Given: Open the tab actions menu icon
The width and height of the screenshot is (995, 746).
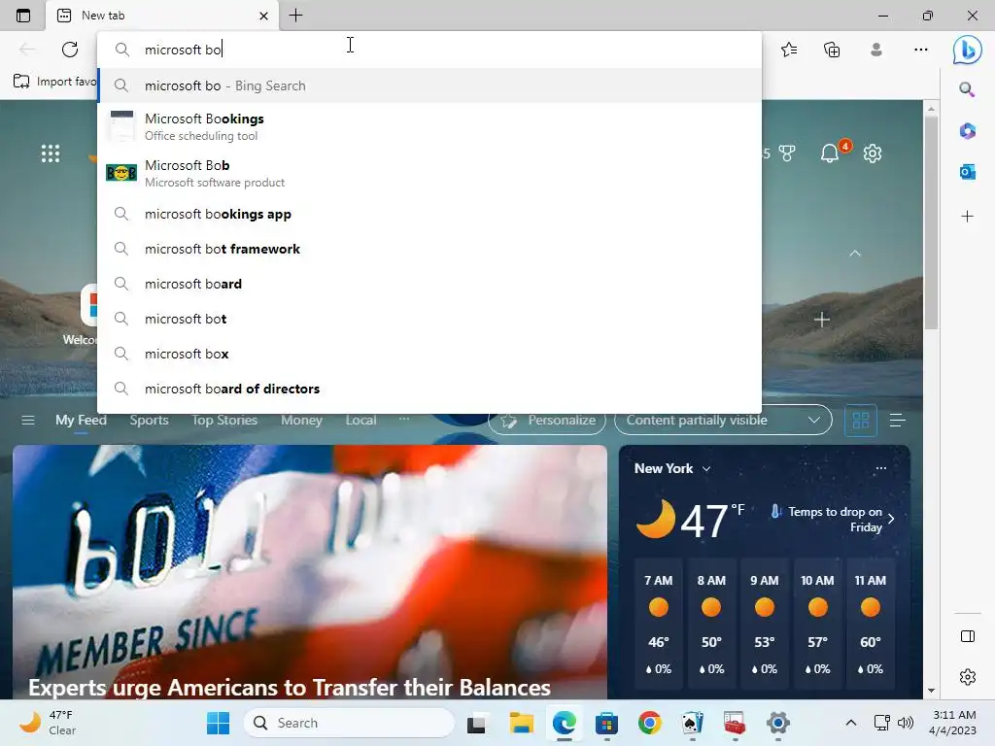Looking at the screenshot, I should click(23, 16).
